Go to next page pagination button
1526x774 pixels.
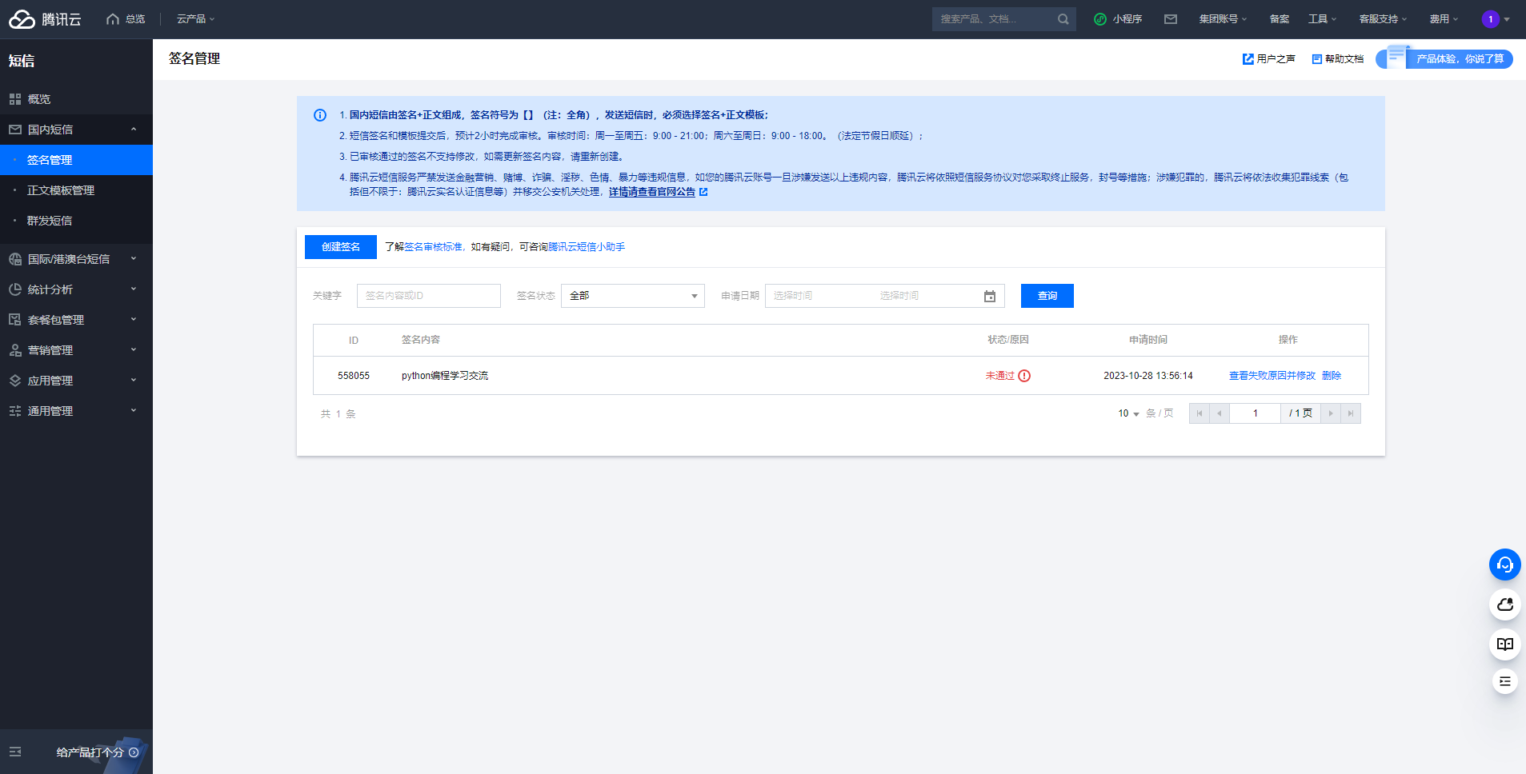click(x=1331, y=413)
